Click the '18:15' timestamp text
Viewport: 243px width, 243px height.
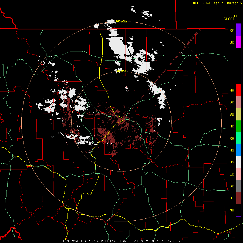pyautogui.click(x=174, y=241)
